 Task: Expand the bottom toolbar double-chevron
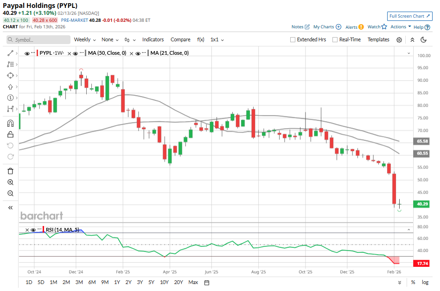pos(400,283)
